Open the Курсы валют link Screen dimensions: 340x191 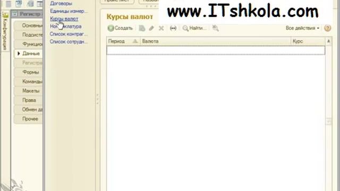pos(64,19)
